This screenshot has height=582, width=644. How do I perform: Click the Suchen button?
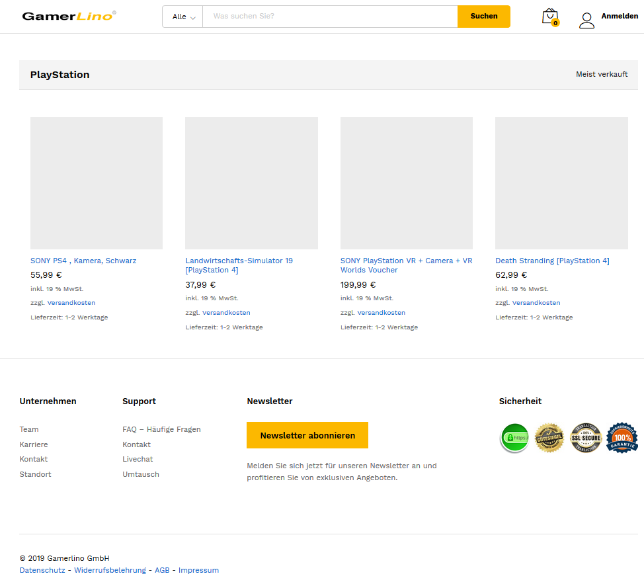tap(484, 17)
